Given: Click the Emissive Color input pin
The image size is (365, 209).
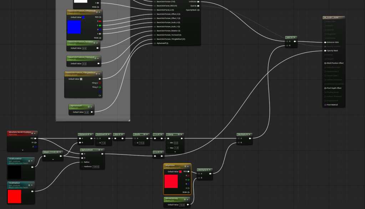Looking at the screenshot, I should point(325,42).
